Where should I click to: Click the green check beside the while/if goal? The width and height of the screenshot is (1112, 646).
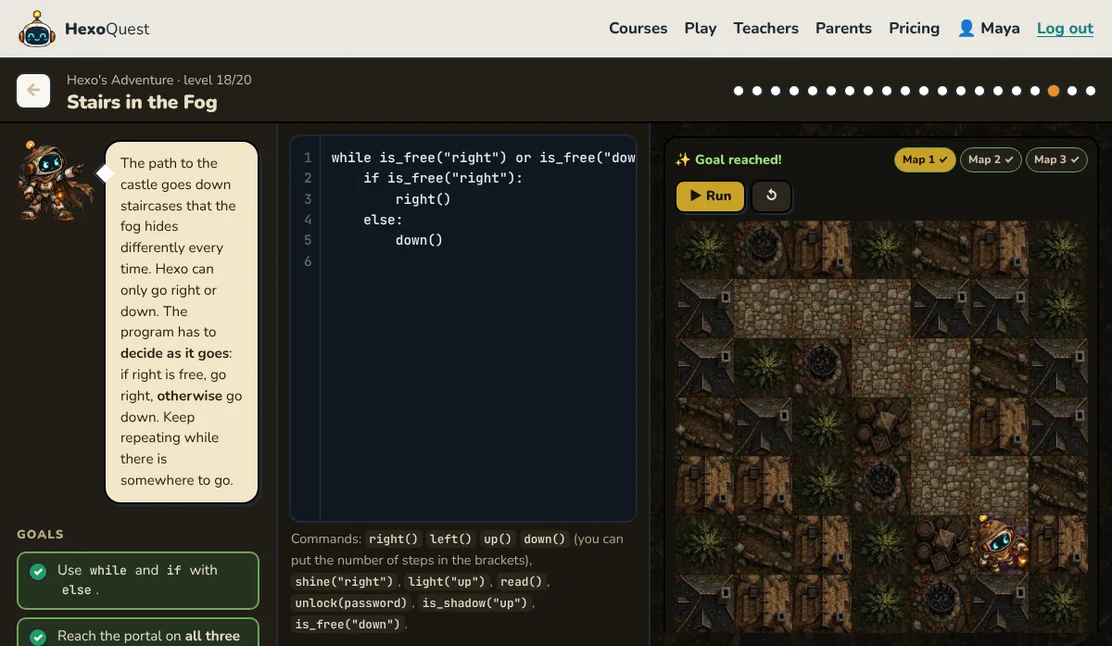point(39,571)
